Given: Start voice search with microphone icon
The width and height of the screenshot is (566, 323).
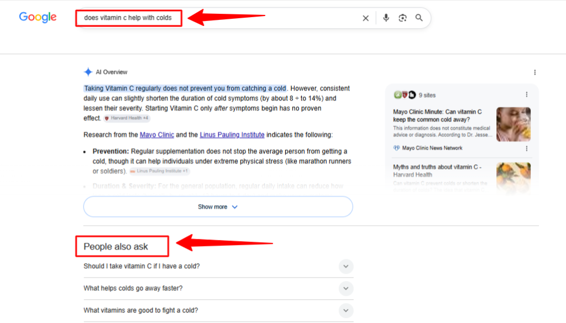Looking at the screenshot, I should click(386, 18).
